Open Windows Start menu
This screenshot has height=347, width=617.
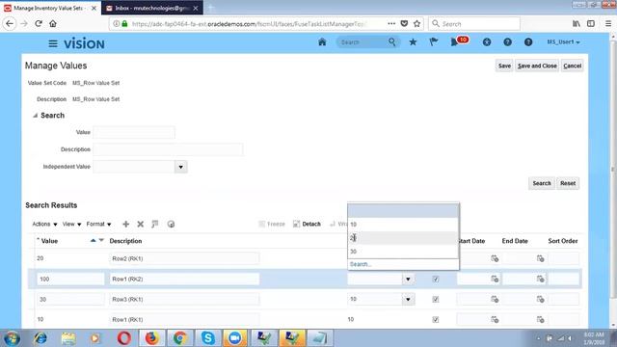click(13, 338)
